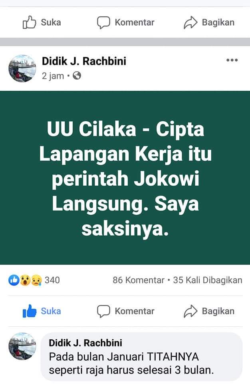View the 35 Kali Dibagikan shares
250x384 pixels.
click(208, 280)
